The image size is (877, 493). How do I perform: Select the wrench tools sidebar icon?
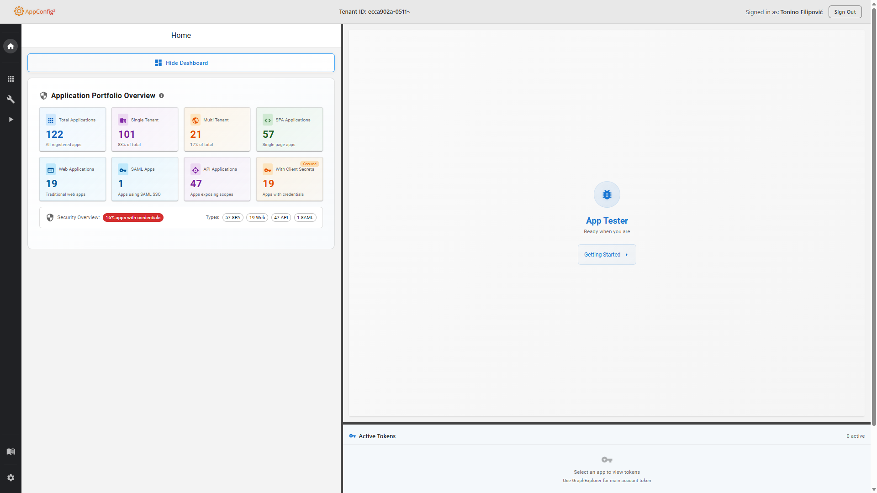tap(11, 99)
